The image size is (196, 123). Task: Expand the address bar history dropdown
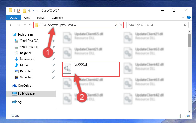[x=116, y=25]
